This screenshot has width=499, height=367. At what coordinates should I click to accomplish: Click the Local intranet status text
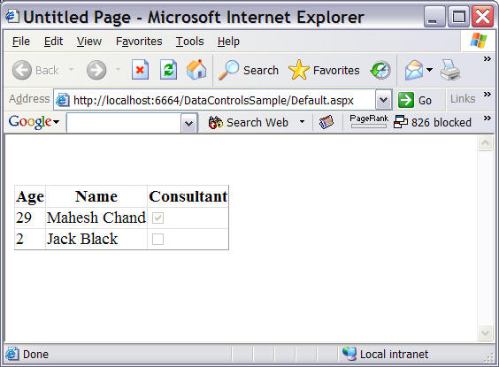tap(394, 355)
